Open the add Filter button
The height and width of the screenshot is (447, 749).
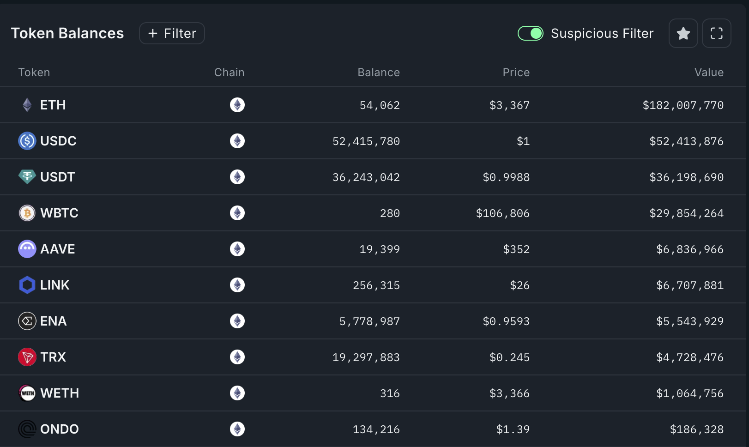tap(172, 33)
